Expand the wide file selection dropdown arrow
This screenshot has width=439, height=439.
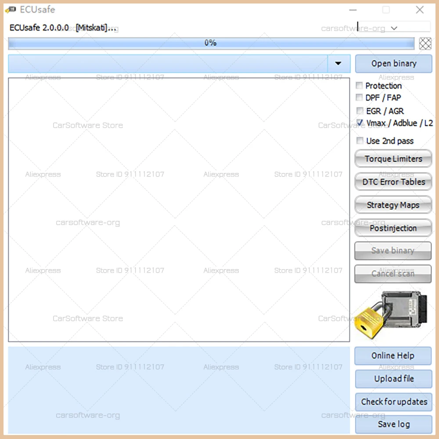338,64
